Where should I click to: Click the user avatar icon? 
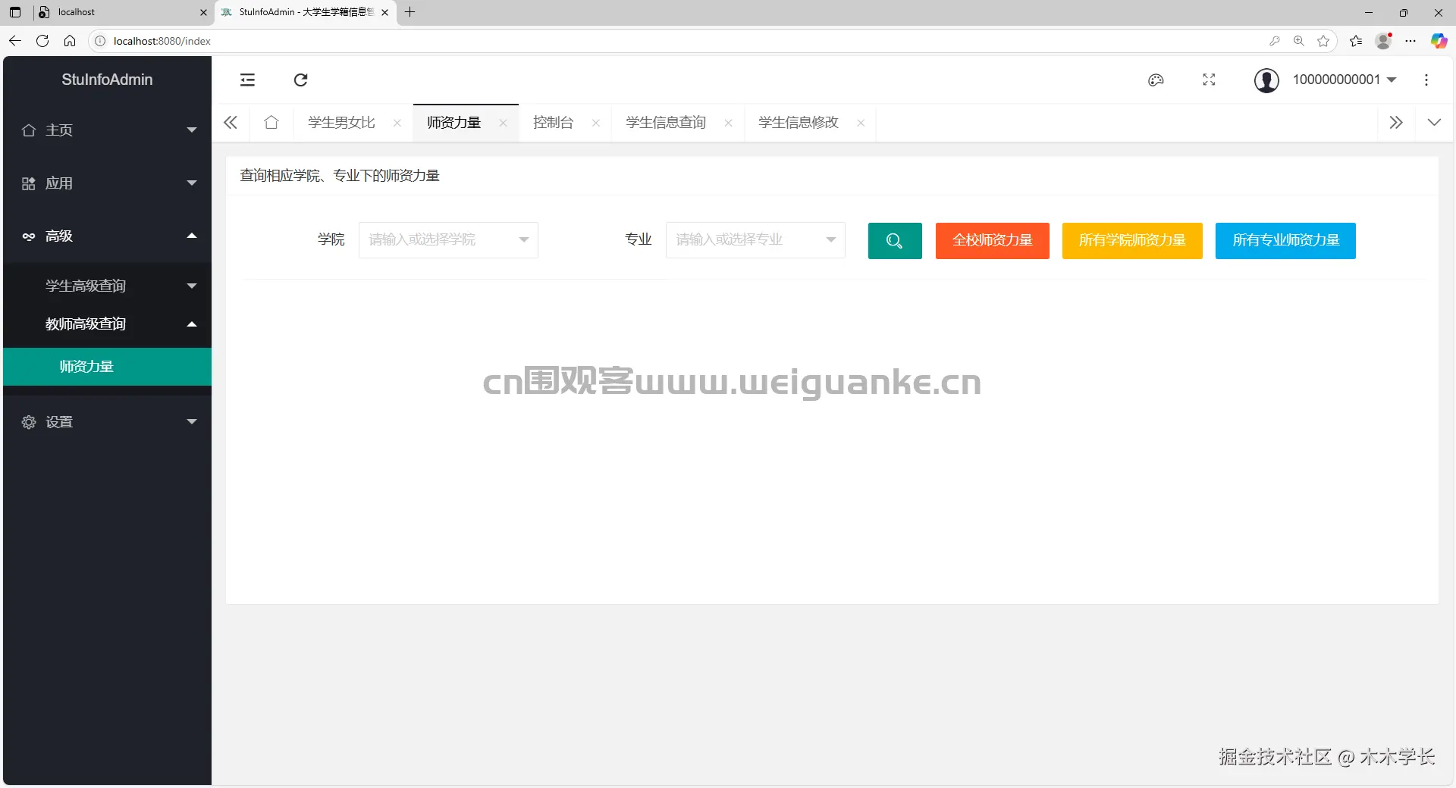click(1266, 80)
